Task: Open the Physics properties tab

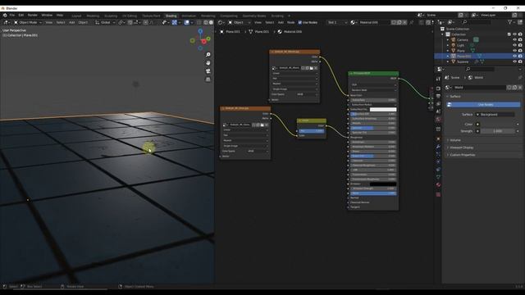Action: point(438,162)
